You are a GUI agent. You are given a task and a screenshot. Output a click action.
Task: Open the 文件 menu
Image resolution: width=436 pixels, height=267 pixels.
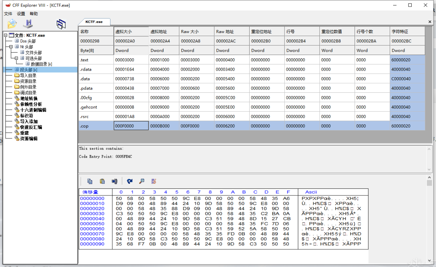click(8, 14)
